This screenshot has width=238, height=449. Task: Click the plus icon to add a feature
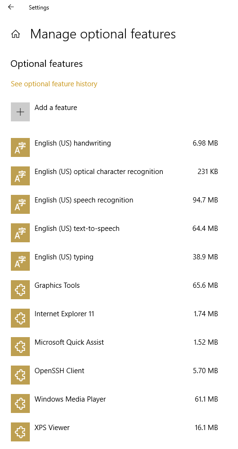[x=20, y=112]
